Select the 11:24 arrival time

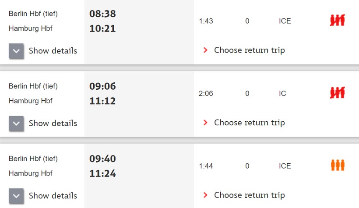102,174
